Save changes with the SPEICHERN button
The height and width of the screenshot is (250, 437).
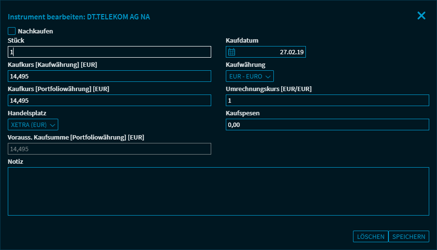click(409, 236)
